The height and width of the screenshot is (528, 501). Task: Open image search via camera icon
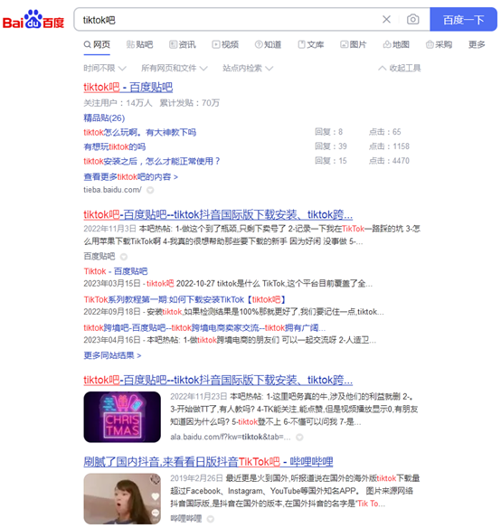(412, 20)
